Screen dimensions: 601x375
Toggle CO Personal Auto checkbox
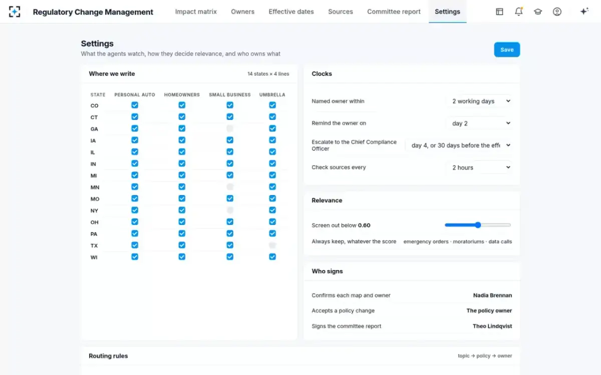135,105
